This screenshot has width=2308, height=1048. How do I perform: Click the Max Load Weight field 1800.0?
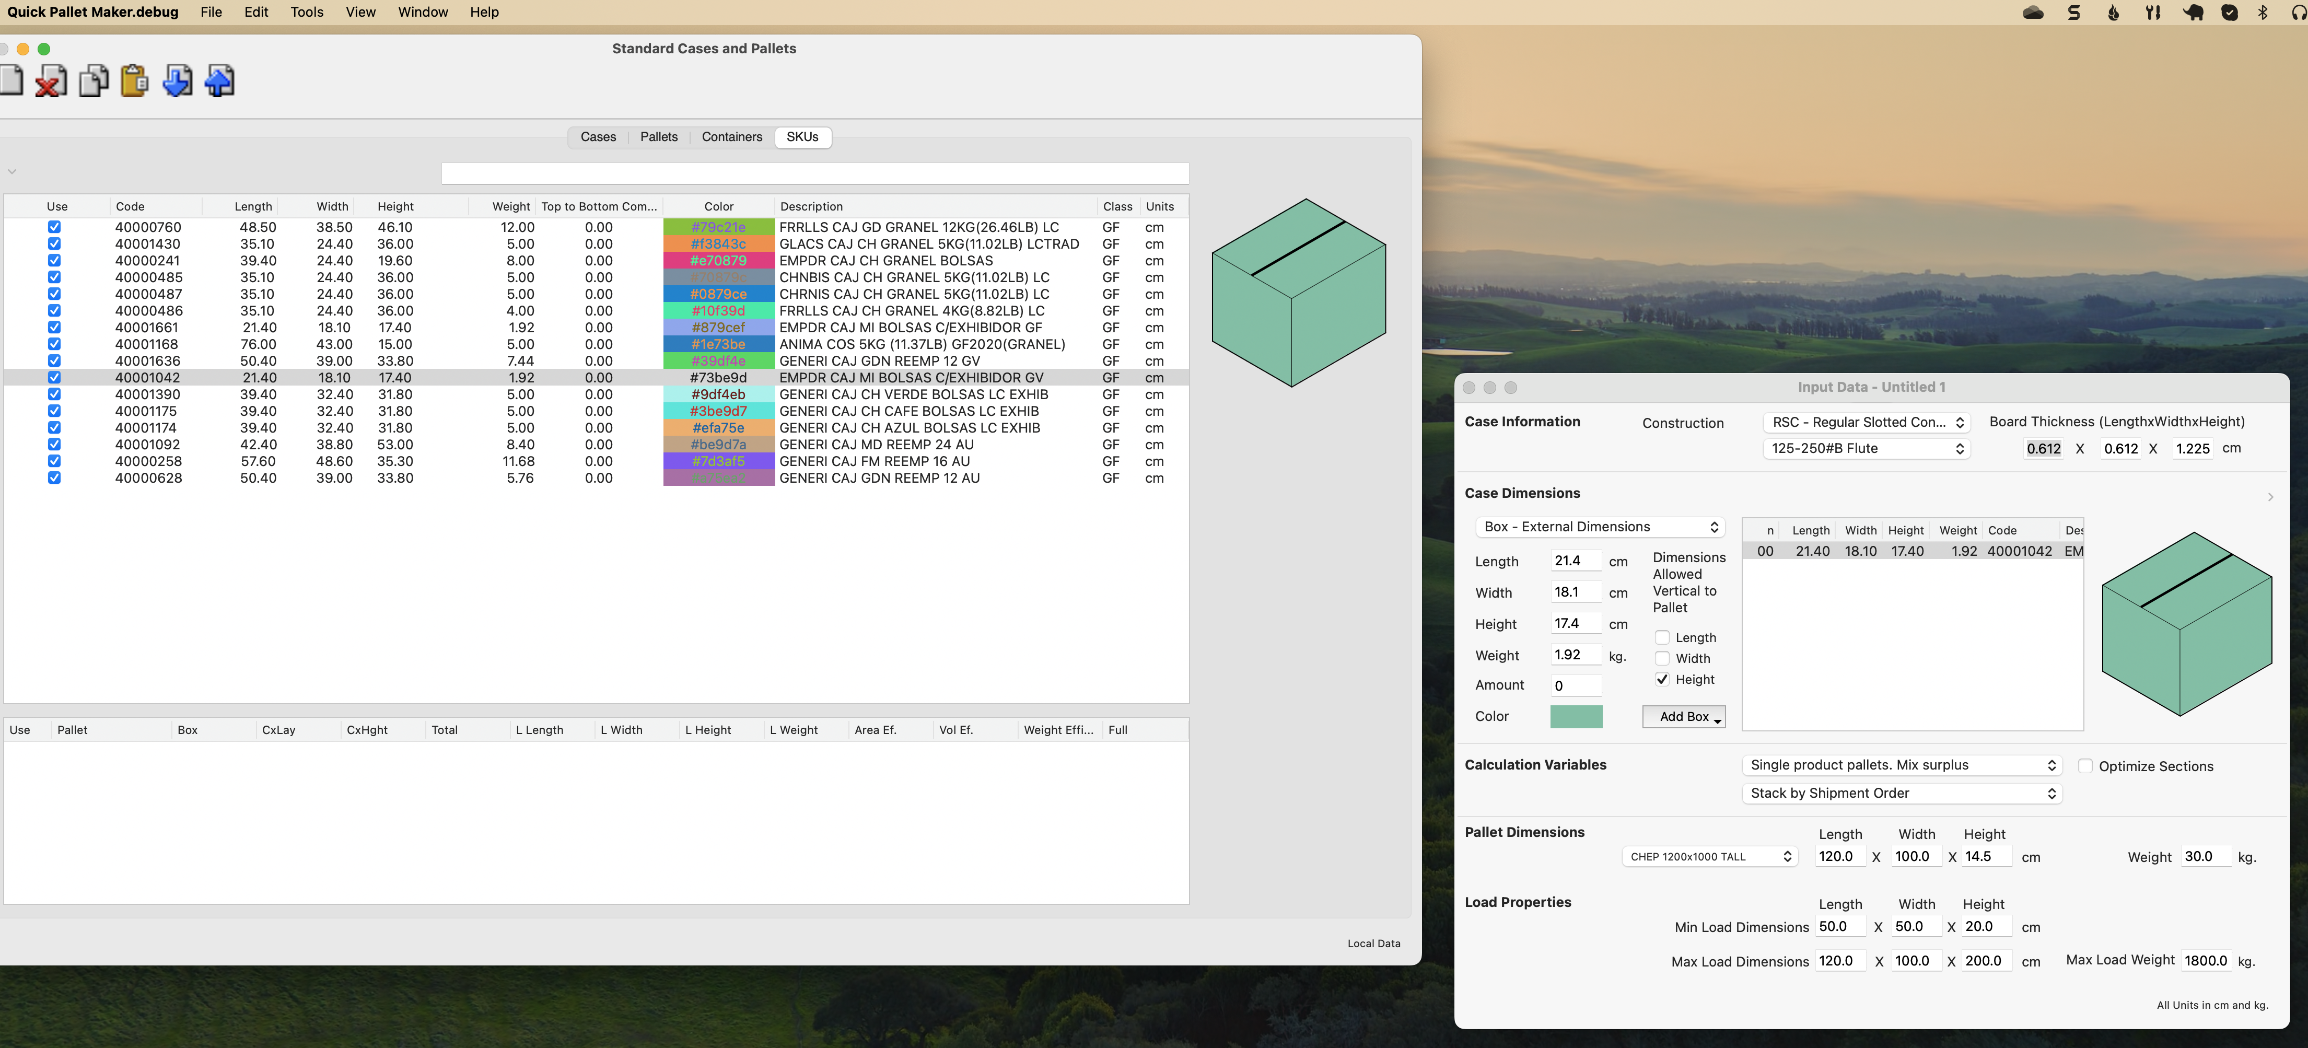[2207, 961]
